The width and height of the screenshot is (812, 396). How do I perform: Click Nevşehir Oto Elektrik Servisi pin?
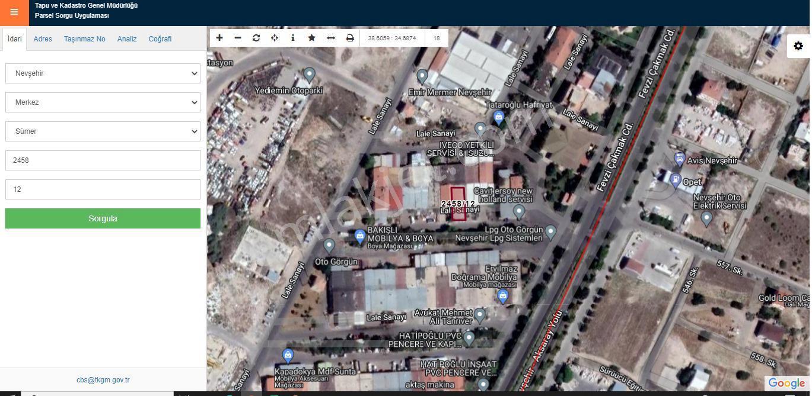(706, 218)
